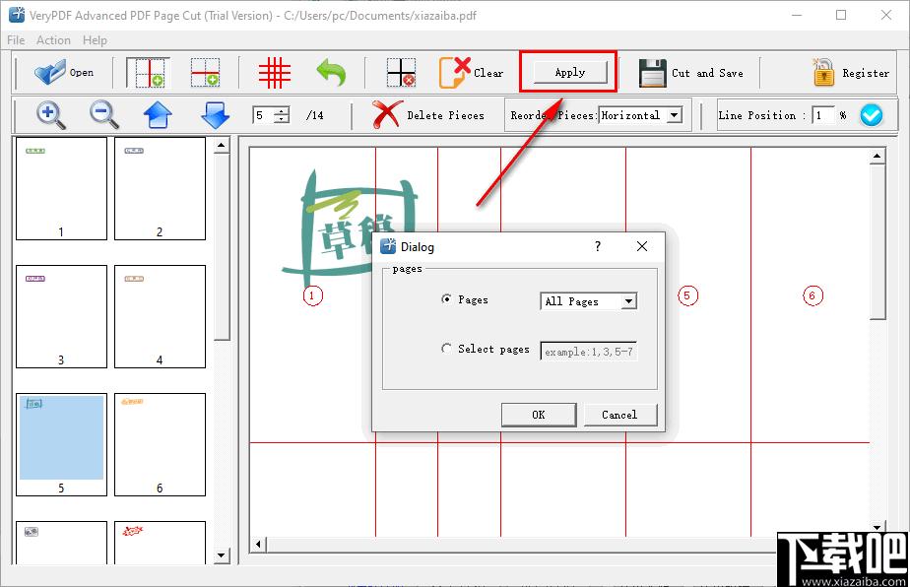Select highlighted page 5 thumbnail

61,445
